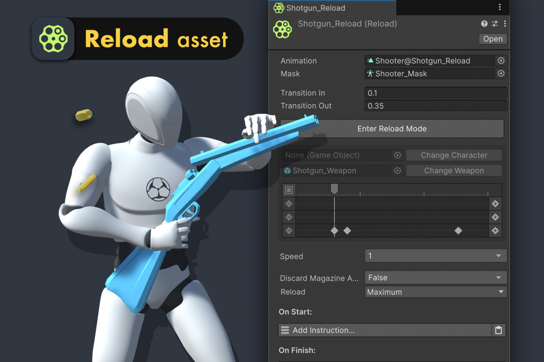The height and width of the screenshot is (362, 544).
Task: Click the object picker beside Shooter_Mask
Action: click(501, 73)
